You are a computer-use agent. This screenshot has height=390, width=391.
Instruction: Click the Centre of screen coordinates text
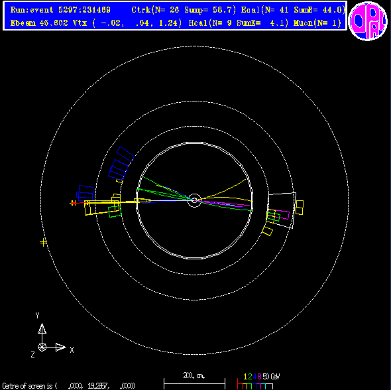(69, 386)
